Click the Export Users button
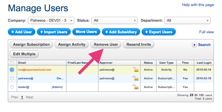The image size is (222, 112). pyautogui.click(x=158, y=32)
